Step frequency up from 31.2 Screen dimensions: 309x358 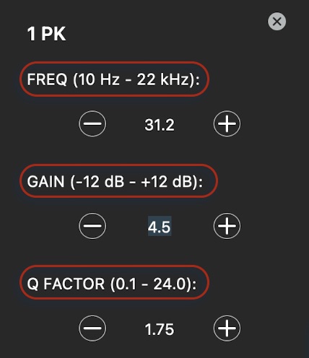[227, 123]
